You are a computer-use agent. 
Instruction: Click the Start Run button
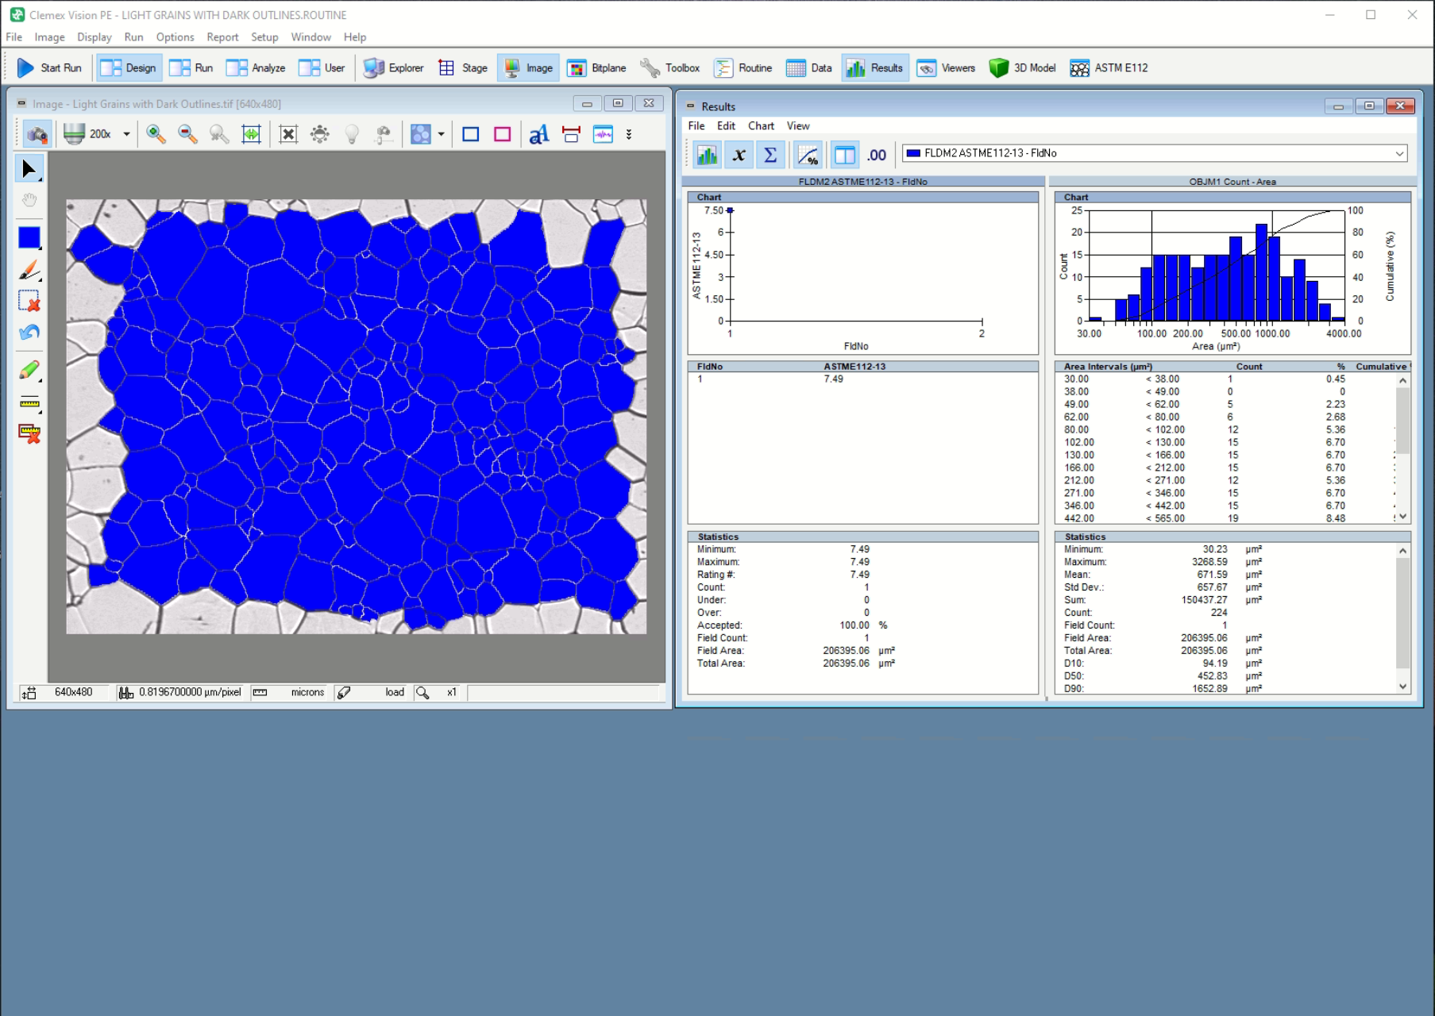tap(49, 68)
